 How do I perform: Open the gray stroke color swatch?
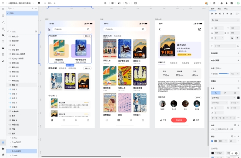point(216,141)
